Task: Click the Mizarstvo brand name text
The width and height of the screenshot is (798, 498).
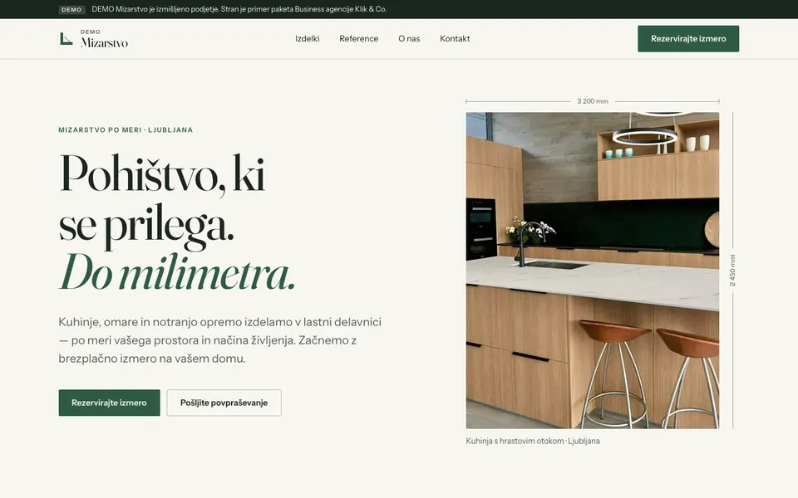Action: coord(105,42)
